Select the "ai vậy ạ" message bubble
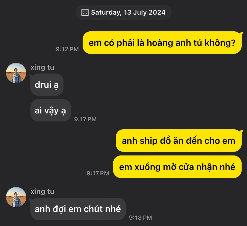 point(50,110)
